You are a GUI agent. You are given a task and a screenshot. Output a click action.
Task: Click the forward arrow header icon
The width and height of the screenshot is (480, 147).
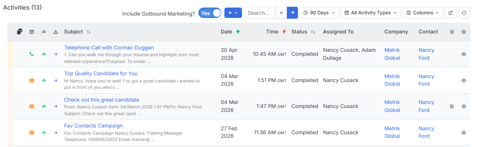(x=44, y=32)
